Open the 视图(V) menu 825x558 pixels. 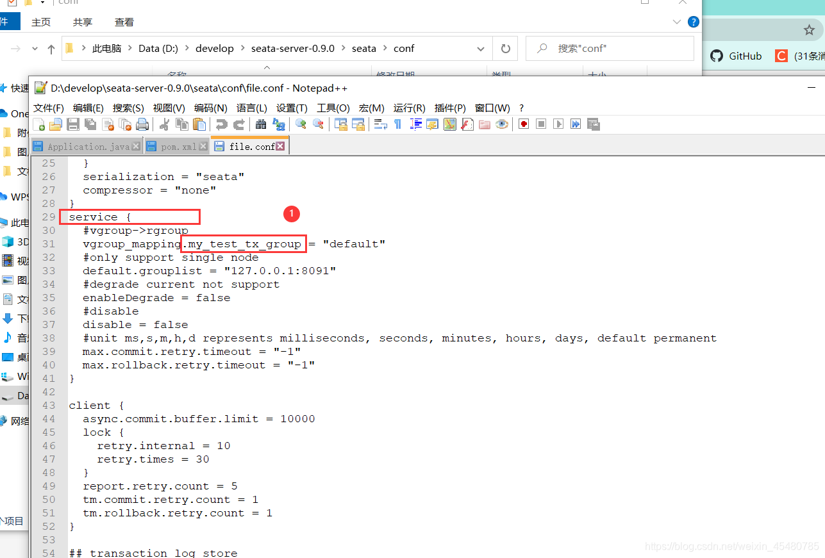pos(169,108)
